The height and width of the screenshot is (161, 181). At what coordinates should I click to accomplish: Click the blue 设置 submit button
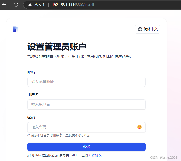click(87, 147)
